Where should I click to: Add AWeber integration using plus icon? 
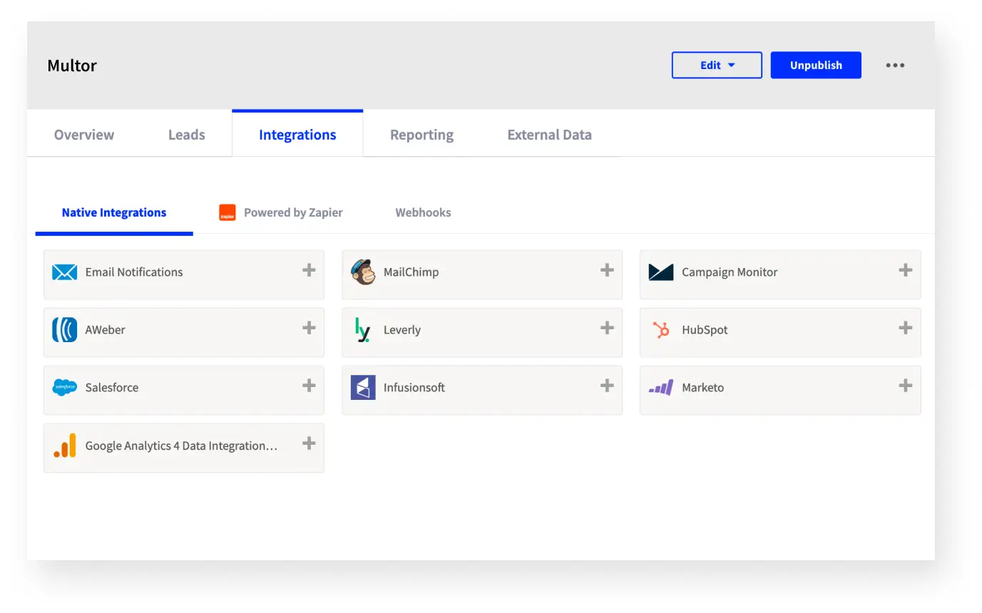click(309, 328)
